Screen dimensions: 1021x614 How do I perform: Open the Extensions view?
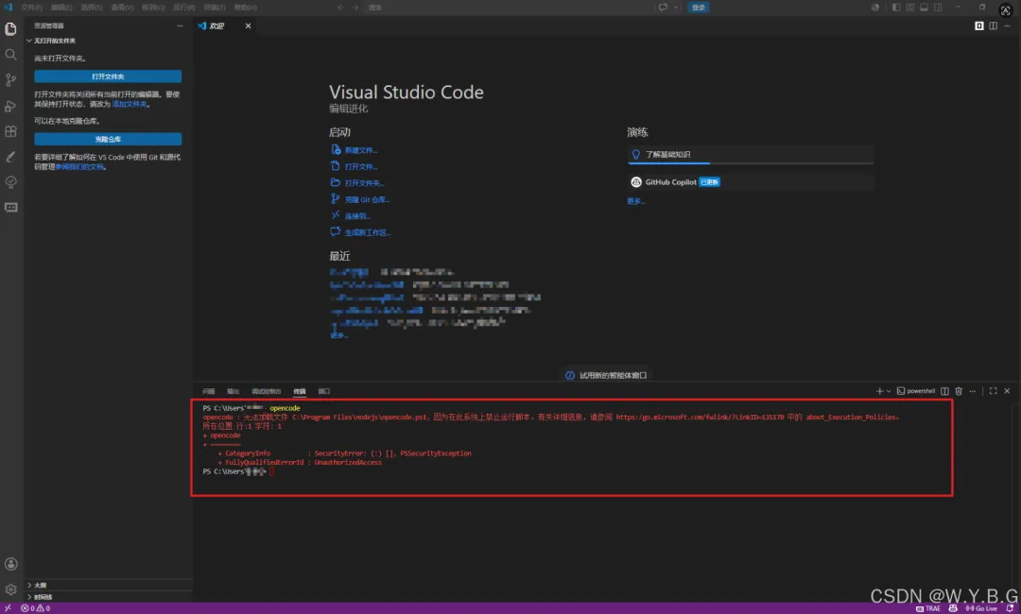point(11,131)
